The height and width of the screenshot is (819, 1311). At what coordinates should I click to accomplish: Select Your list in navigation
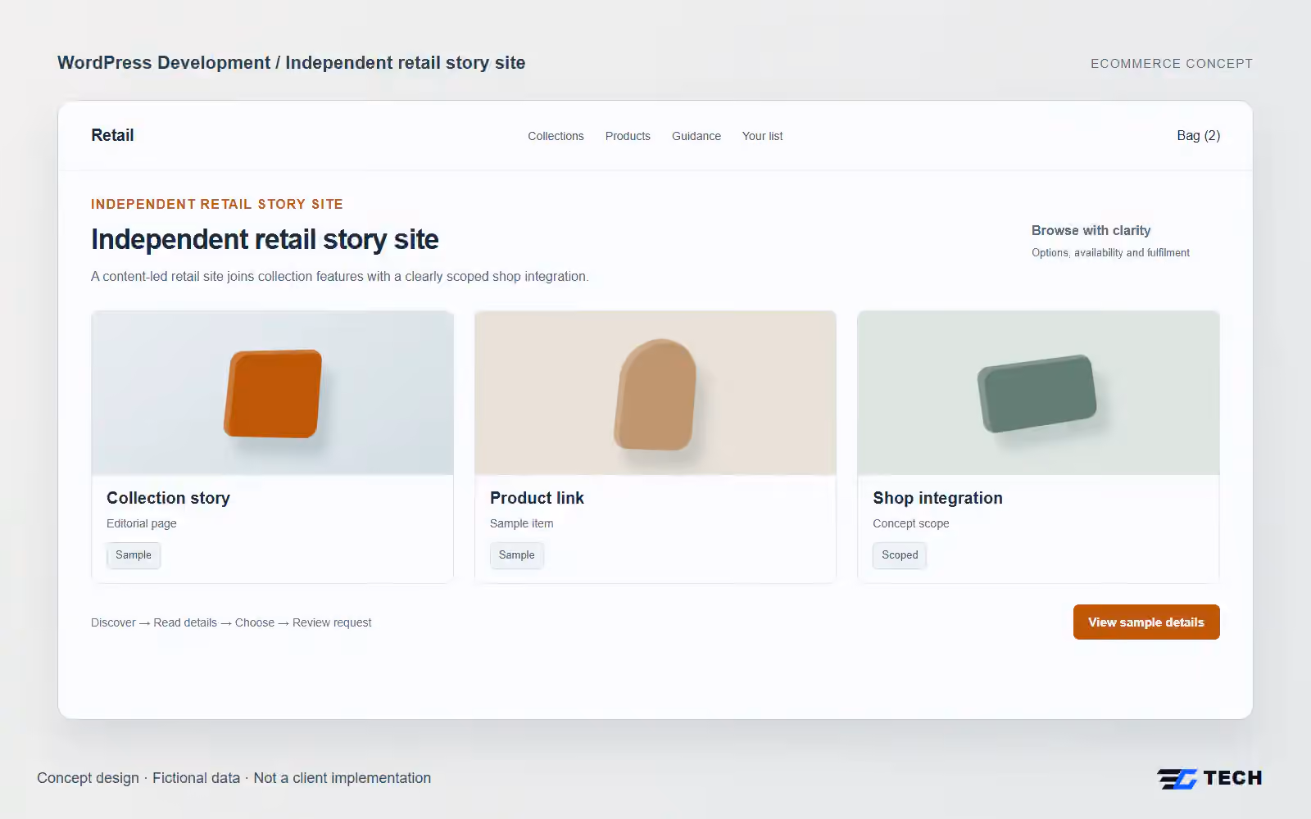click(x=762, y=136)
